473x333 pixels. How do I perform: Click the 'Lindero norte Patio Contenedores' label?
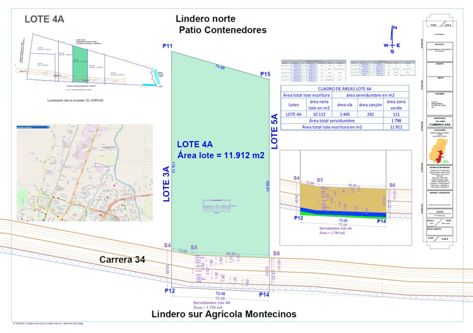tap(221, 24)
